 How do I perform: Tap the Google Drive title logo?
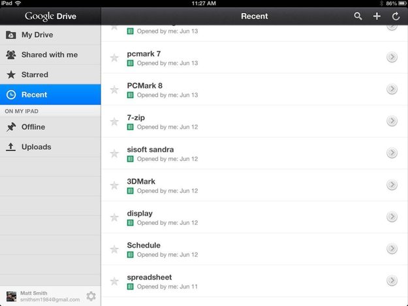[50, 16]
